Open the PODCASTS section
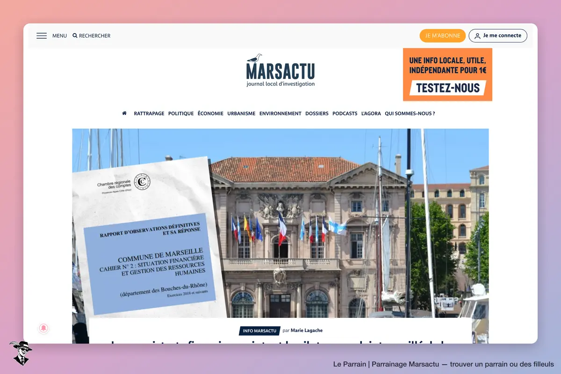This screenshot has width=561, height=374. pyautogui.click(x=345, y=114)
